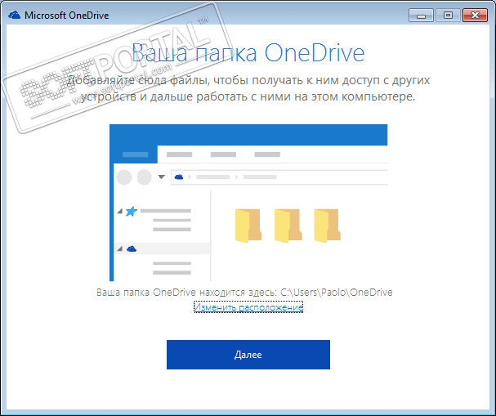
Task: Click the OneDrive cloud icon in title bar
Action: point(15,15)
